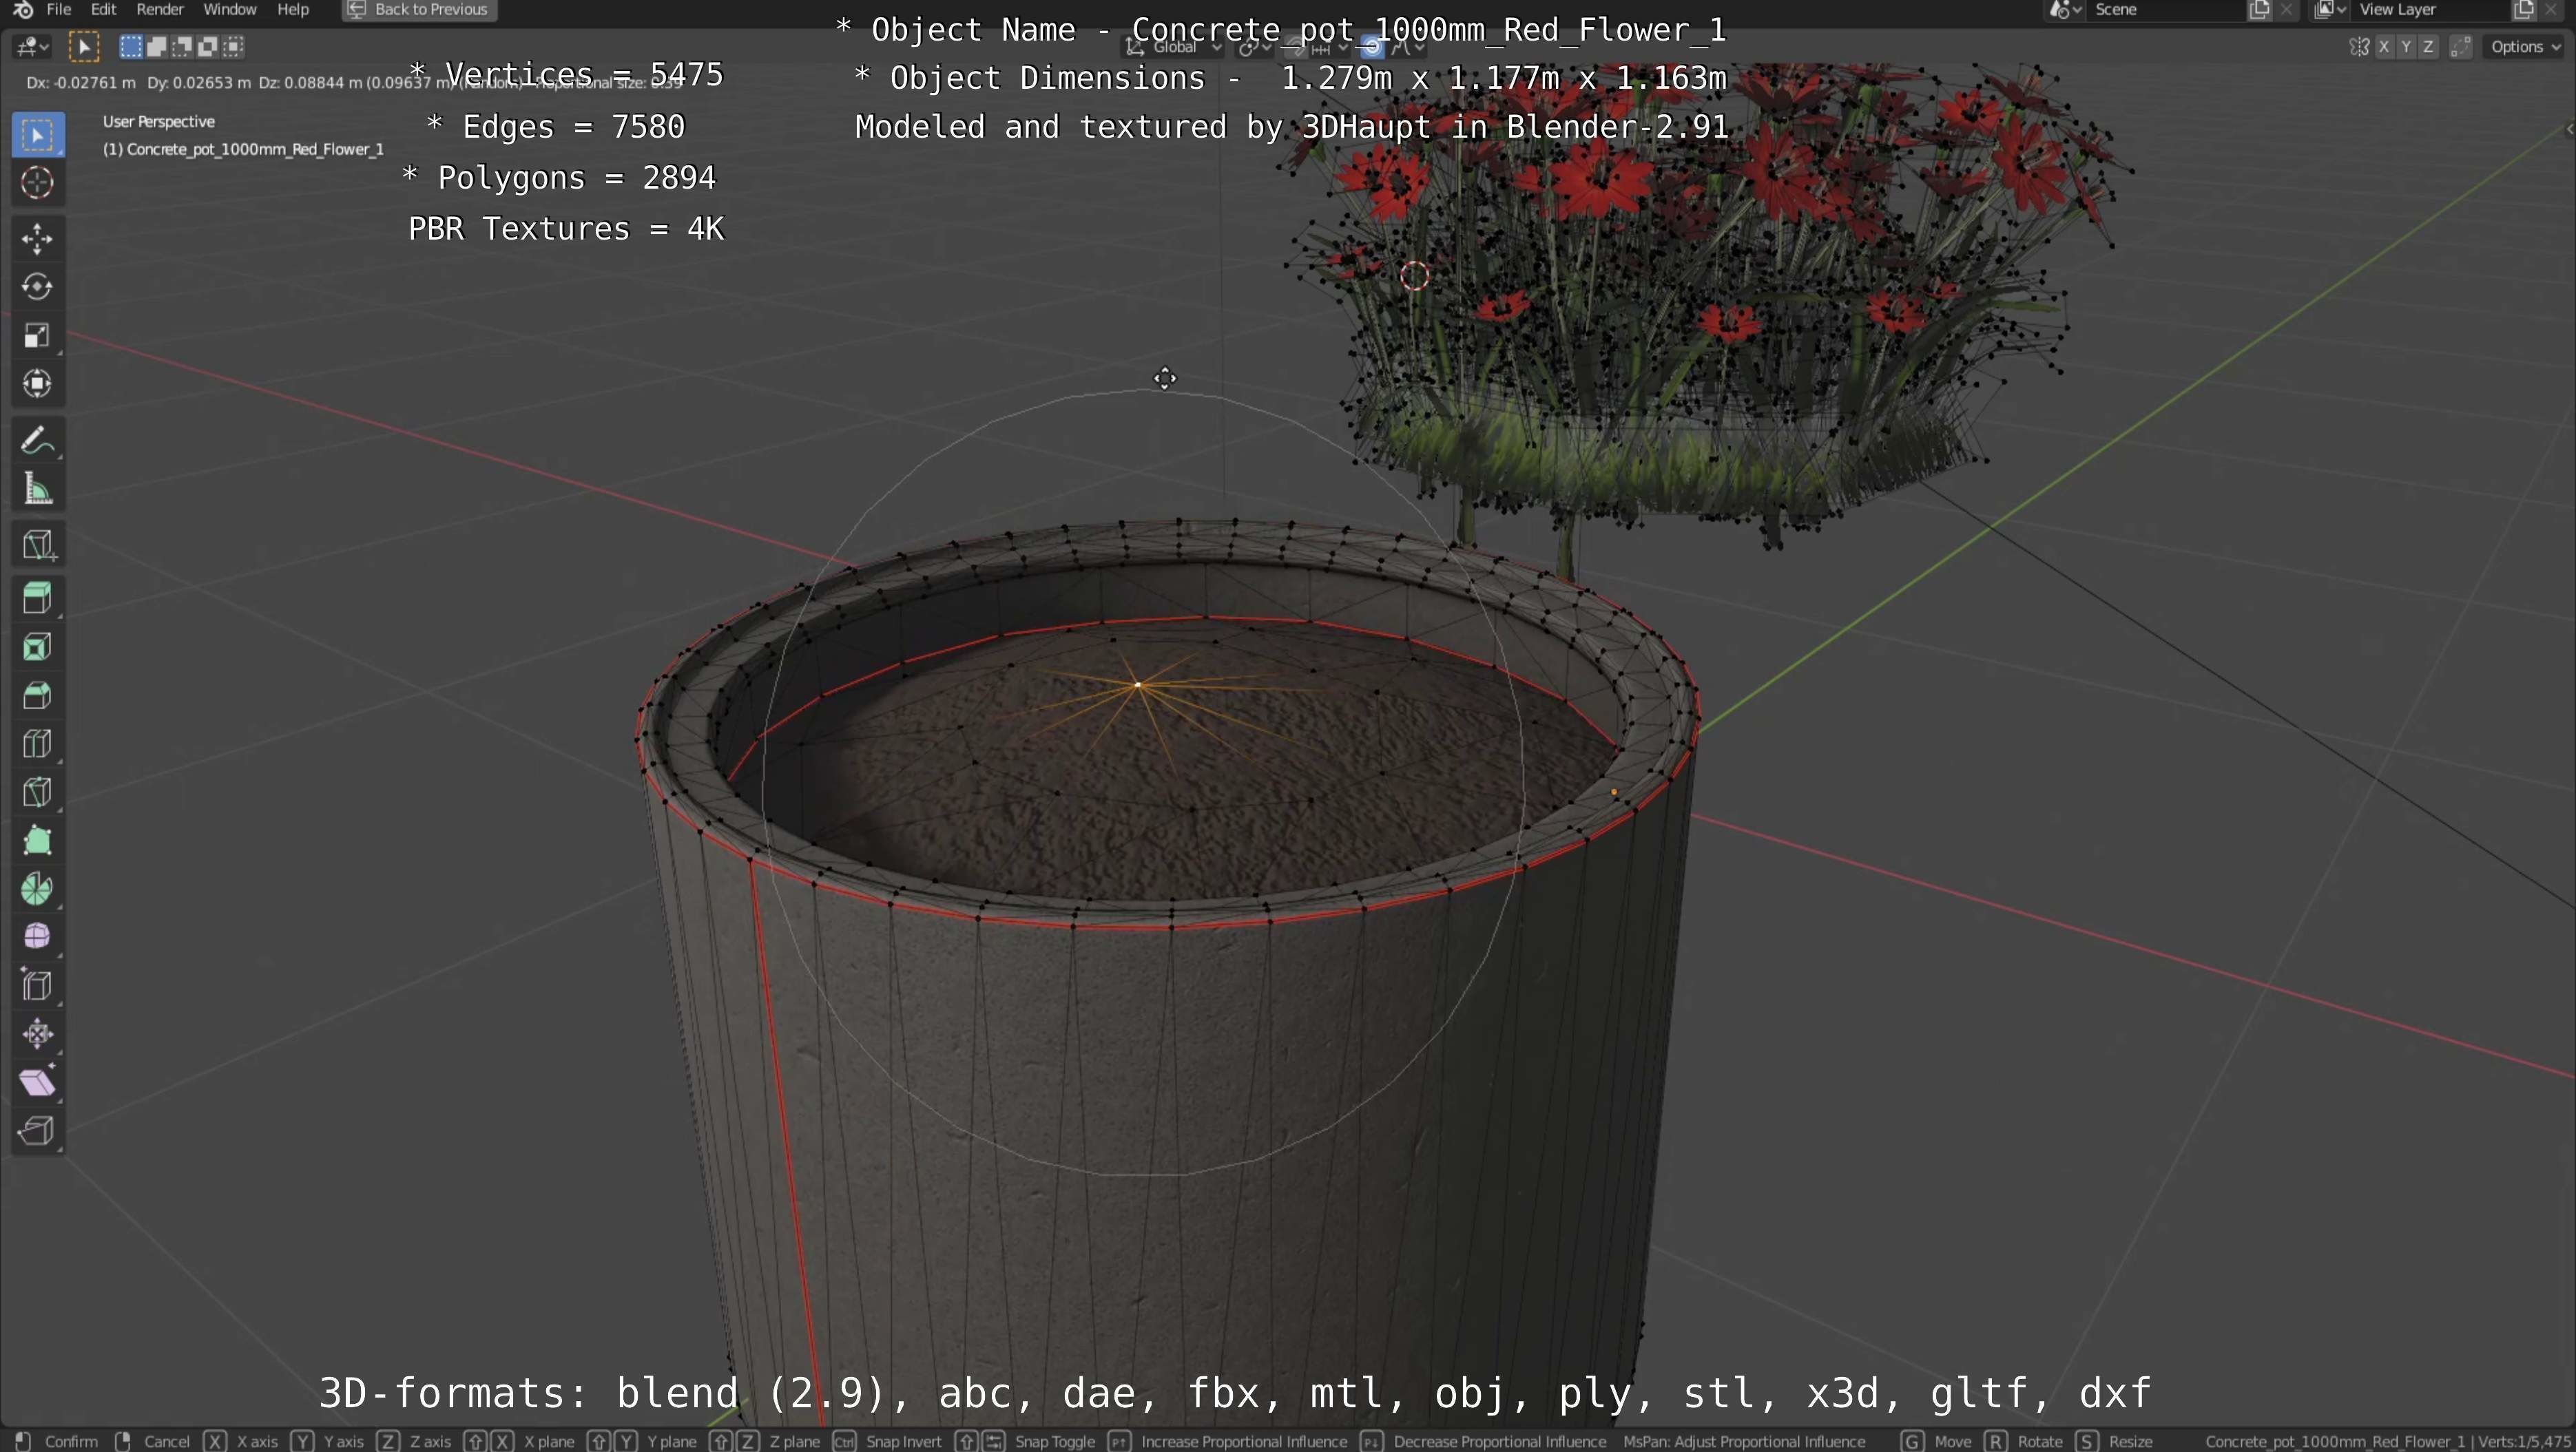Activate the Spin tool
Viewport: 2576px width, 1452px height.
(38, 888)
